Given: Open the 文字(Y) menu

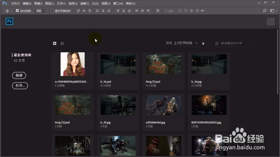Looking at the screenshot, I should 61,4.
